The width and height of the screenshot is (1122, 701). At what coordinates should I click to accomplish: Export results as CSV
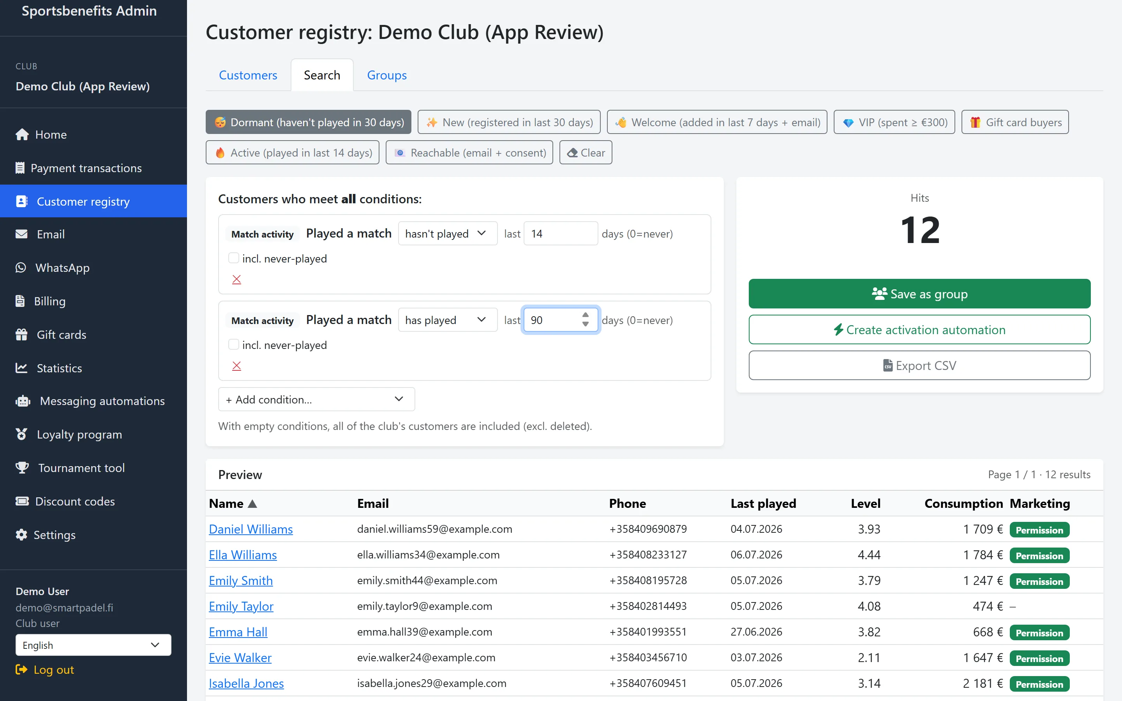(x=919, y=365)
